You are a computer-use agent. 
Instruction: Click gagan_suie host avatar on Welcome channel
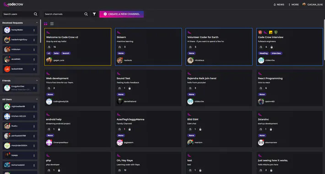pos(49,60)
